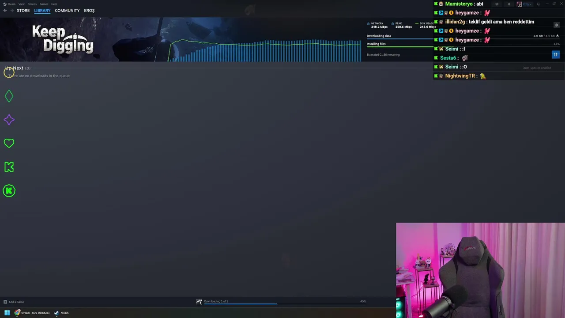Enter Big Picture mode via monitor icon
Viewport: 565px width, 318px height.
pyautogui.click(x=539, y=4)
